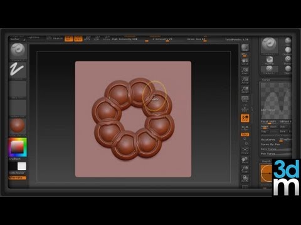Toggle Persp perspective view icon
The image size is (301, 225).
pyautogui.click(x=245, y=99)
